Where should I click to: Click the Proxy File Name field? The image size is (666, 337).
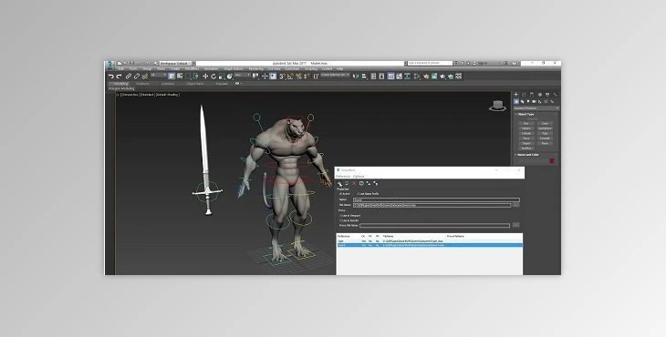[x=434, y=226]
